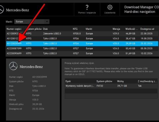
Task: Click Z możliwością z... column header
Action: [147, 81]
